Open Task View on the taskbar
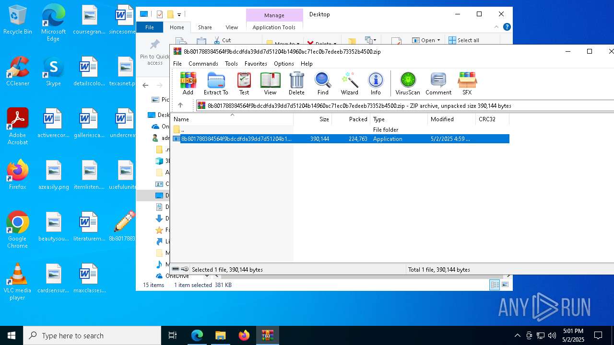 point(173,335)
